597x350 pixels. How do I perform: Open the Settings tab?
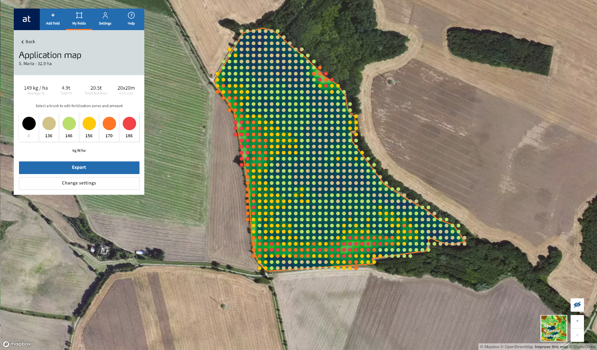[x=105, y=19]
